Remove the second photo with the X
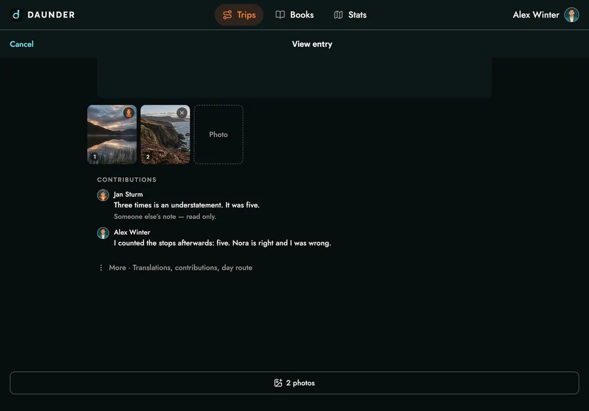 (x=182, y=113)
